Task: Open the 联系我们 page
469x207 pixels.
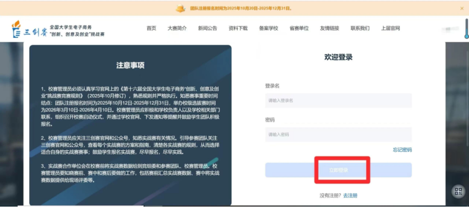Action: 360,29
